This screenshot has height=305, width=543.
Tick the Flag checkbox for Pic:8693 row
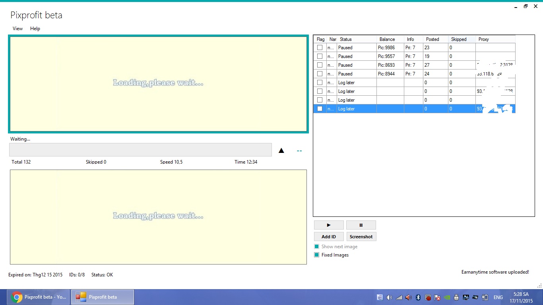320,65
